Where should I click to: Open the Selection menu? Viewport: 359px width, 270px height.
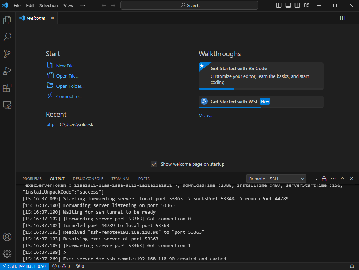point(49,5)
